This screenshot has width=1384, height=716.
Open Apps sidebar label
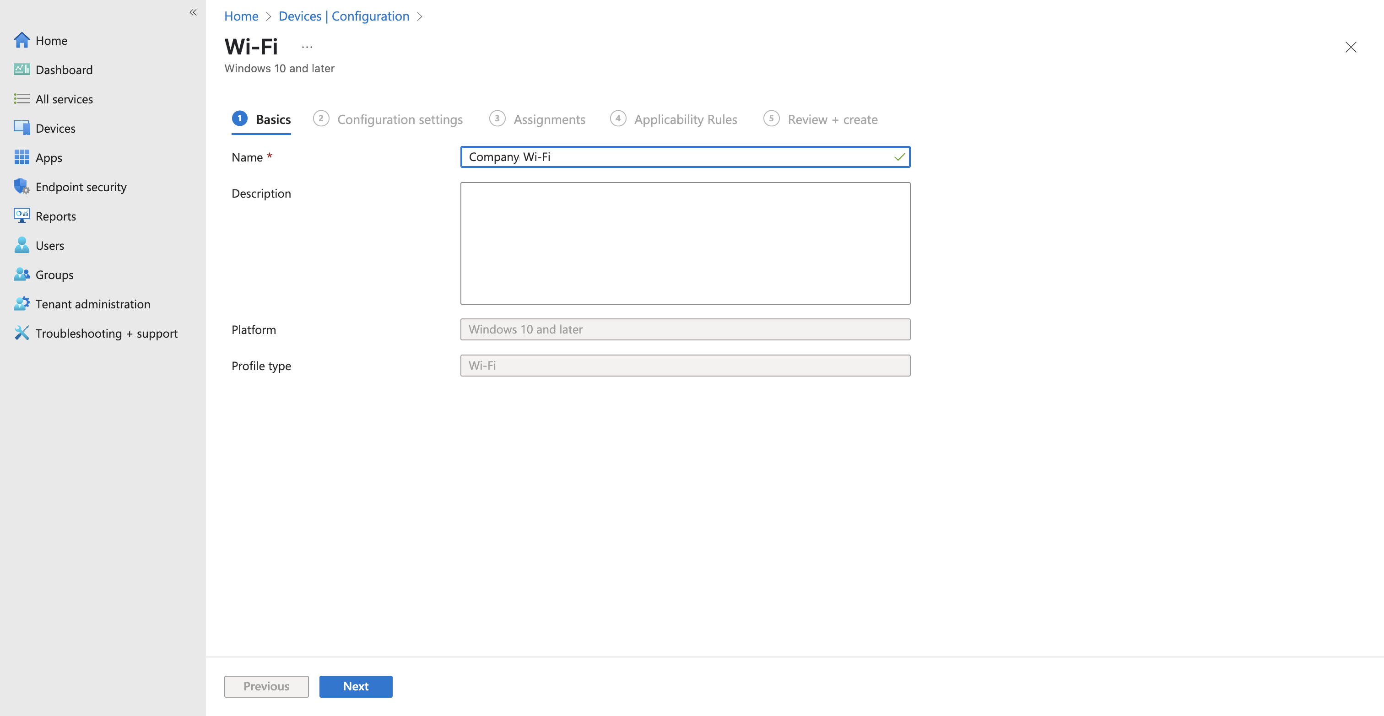(x=49, y=157)
